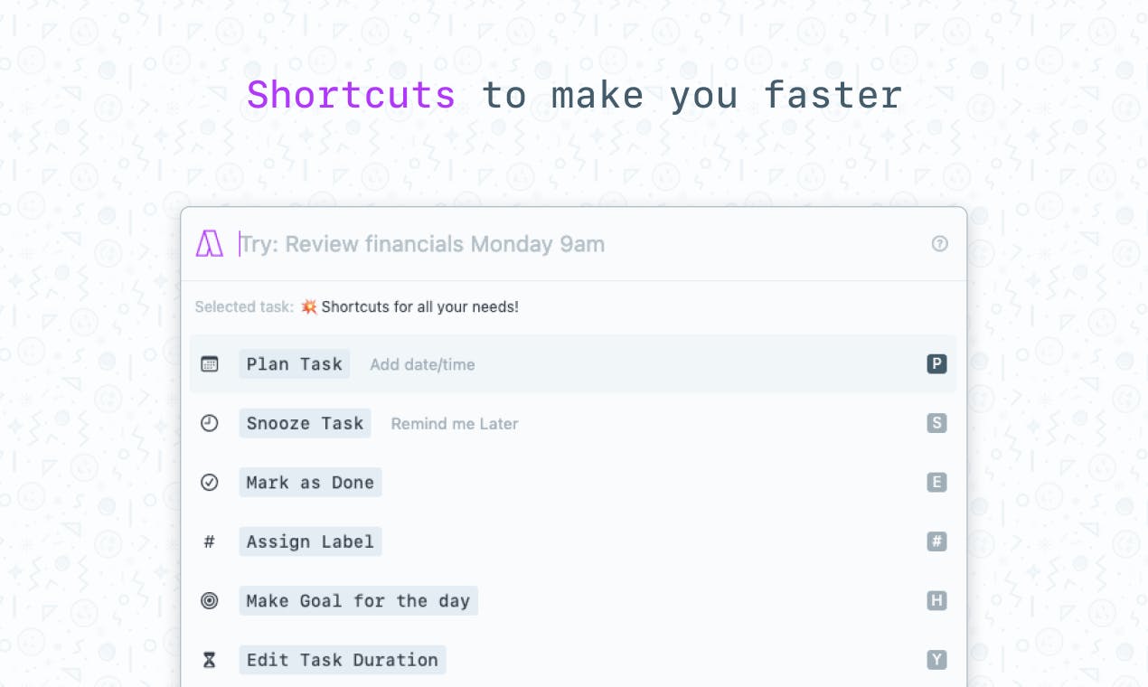Click the hash icon beside Assign Label
Image resolution: width=1148 pixels, height=687 pixels.
[210, 542]
